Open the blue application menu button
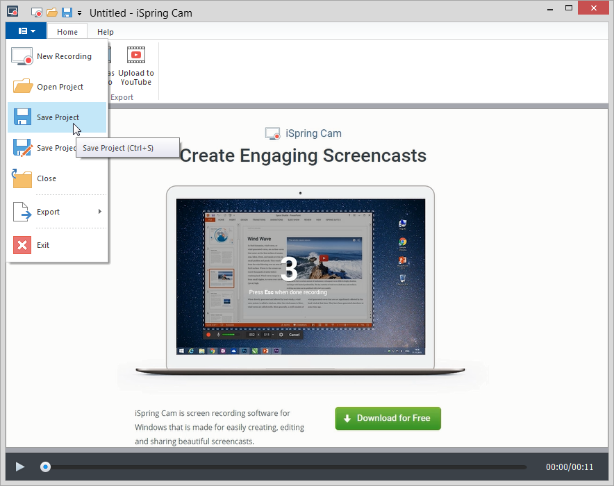Image resolution: width=614 pixels, height=486 pixels. click(x=26, y=31)
